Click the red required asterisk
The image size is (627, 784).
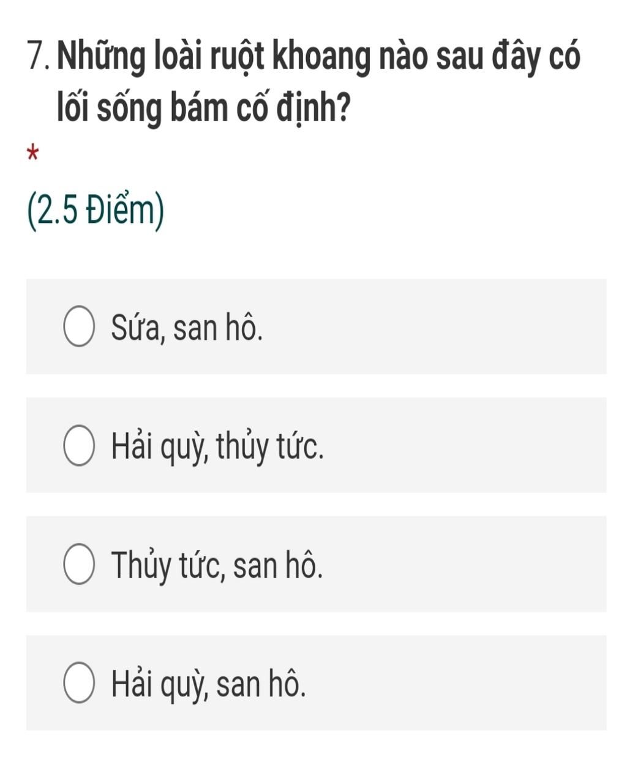(33, 153)
